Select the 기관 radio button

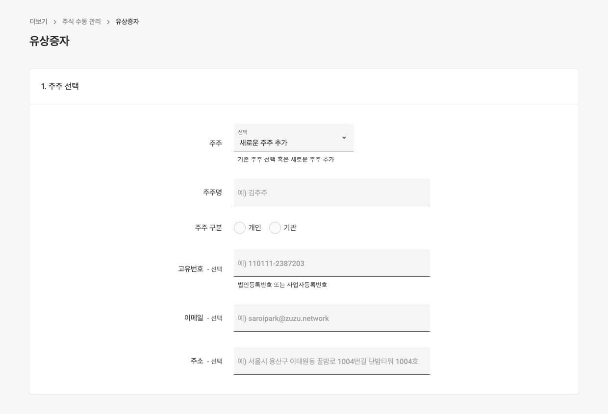(x=275, y=227)
